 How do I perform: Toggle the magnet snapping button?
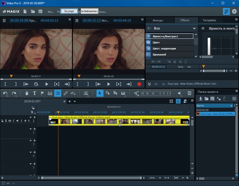point(58,93)
